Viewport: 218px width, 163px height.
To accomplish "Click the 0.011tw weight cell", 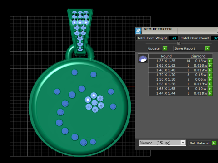I will 201,93.
